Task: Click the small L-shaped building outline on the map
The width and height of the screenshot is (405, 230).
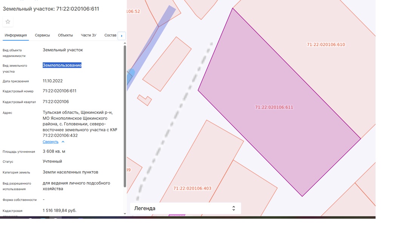Action: [x=144, y=100]
